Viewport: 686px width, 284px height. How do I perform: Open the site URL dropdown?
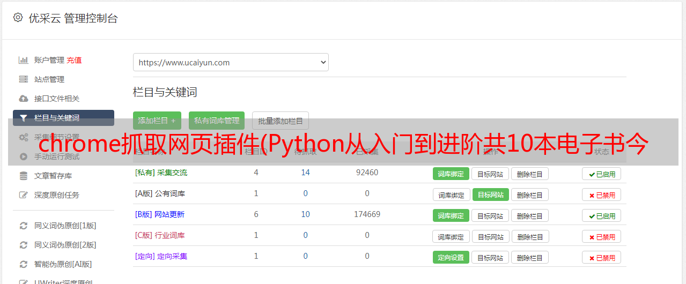[x=231, y=62]
